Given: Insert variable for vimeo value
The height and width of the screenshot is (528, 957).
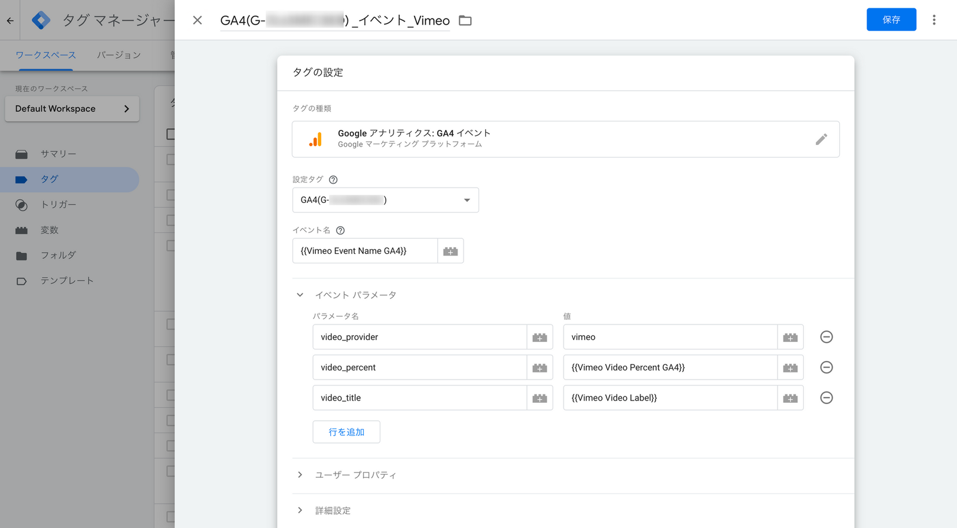Looking at the screenshot, I should 790,337.
